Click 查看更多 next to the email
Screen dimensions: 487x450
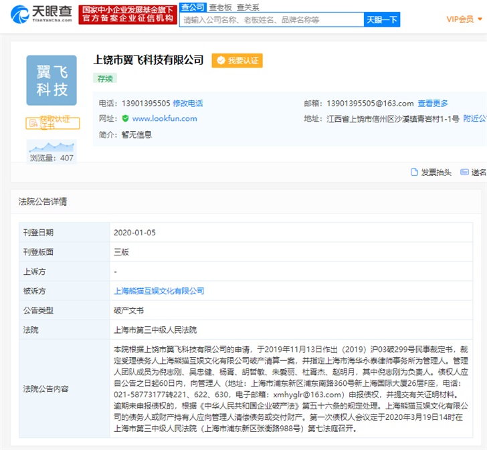point(433,103)
